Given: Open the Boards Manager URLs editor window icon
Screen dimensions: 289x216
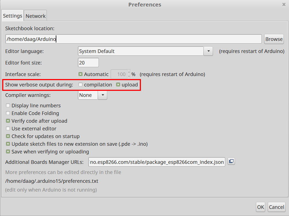Looking at the screenshot, I should 231,161.
